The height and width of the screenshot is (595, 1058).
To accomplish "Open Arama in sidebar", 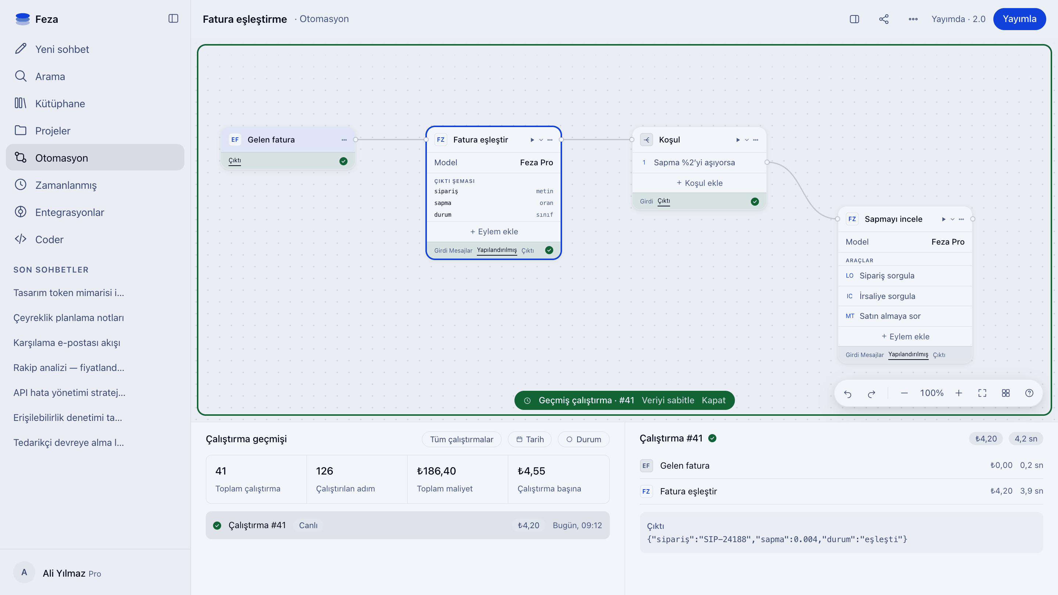I will click(x=95, y=76).
